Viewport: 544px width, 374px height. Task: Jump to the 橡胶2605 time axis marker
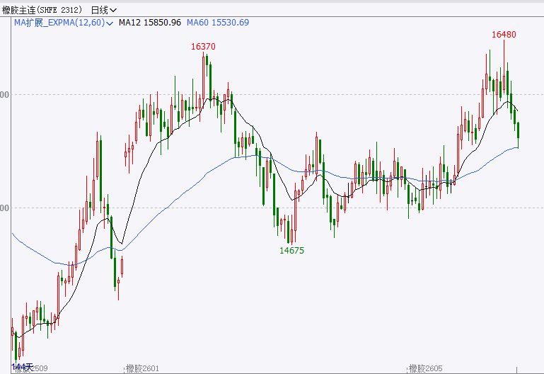pos(425,368)
